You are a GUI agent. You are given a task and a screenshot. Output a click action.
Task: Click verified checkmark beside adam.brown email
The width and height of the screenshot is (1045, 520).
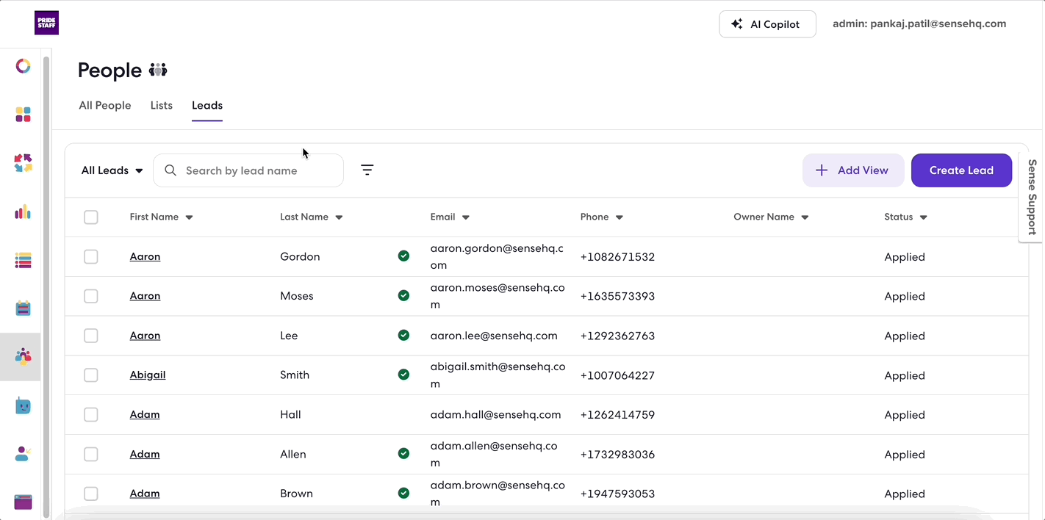pyautogui.click(x=403, y=493)
